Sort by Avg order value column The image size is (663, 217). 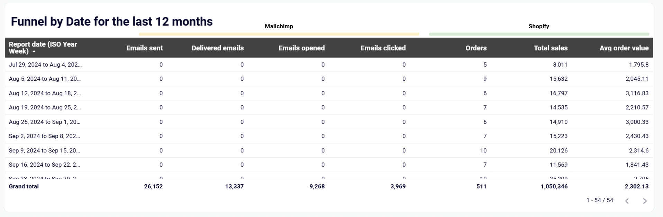624,48
